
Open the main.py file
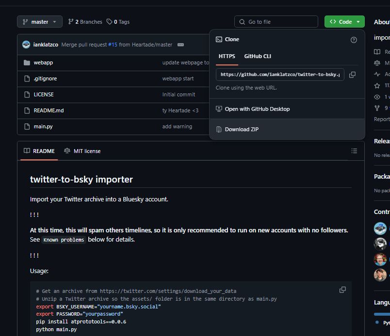tap(43, 126)
